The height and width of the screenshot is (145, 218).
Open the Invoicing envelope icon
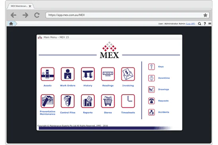[128, 74]
